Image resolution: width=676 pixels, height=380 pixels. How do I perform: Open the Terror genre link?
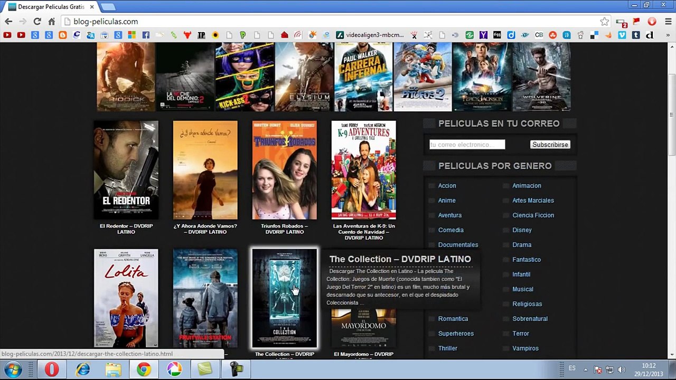coord(521,334)
